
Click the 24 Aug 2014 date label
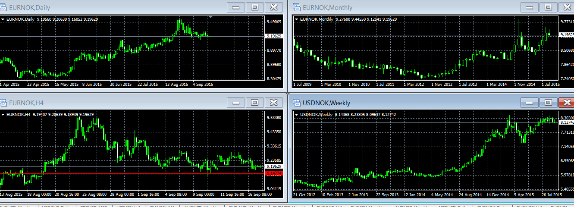click(470, 194)
